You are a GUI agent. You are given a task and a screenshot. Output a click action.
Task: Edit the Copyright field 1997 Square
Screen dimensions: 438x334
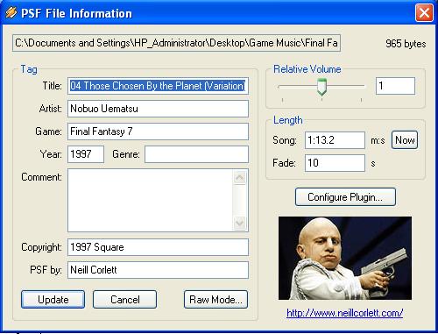click(x=158, y=247)
